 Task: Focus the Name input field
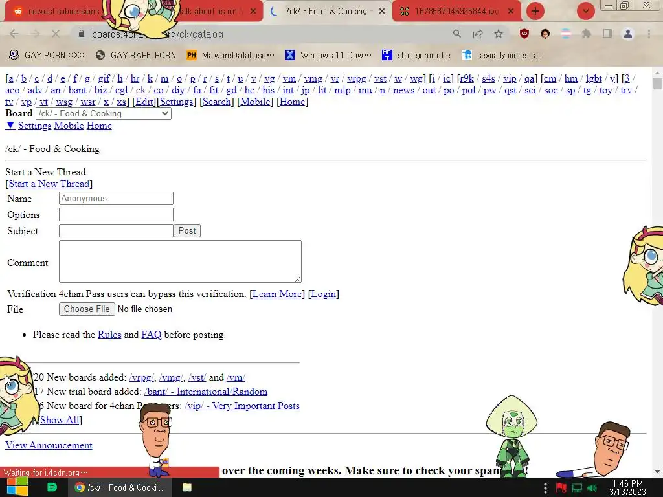pyautogui.click(x=117, y=198)
